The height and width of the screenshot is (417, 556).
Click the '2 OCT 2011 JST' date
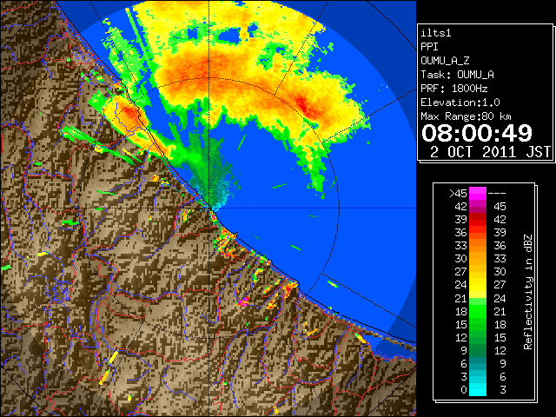point(490,152)
